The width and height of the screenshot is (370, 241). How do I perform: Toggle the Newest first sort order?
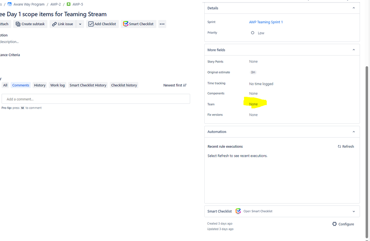[175, 85]
